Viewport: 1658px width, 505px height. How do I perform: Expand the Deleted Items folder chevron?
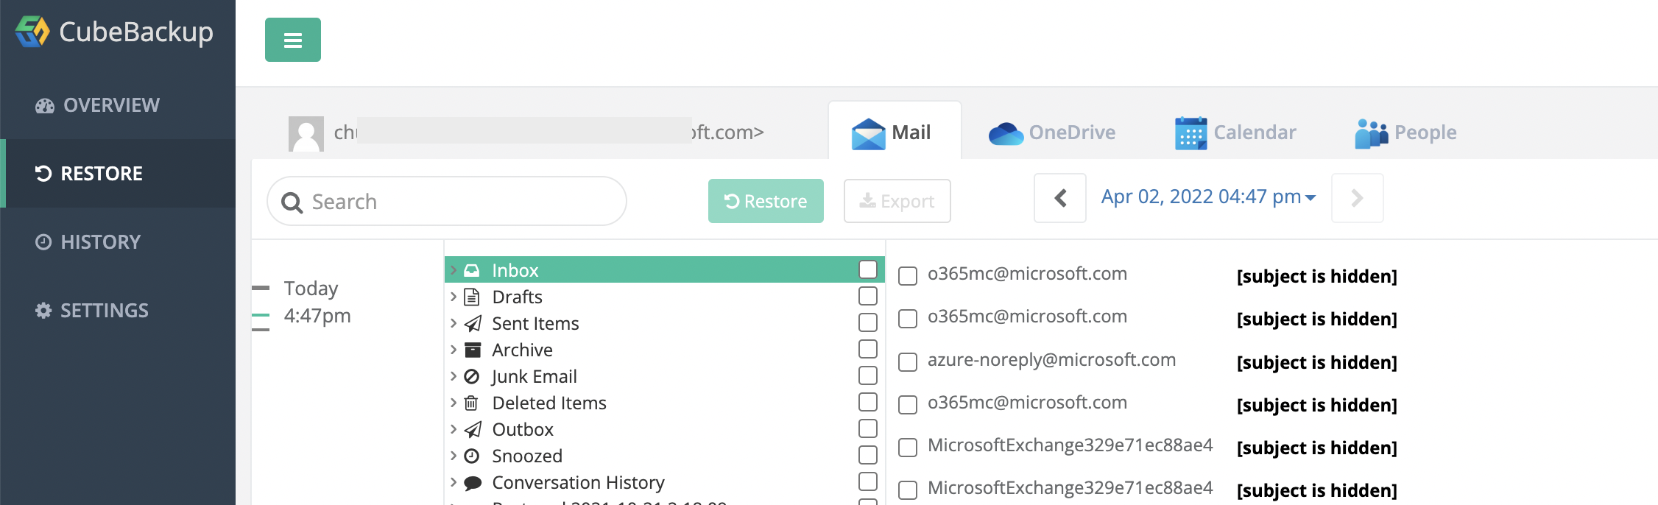click(454, 403)
